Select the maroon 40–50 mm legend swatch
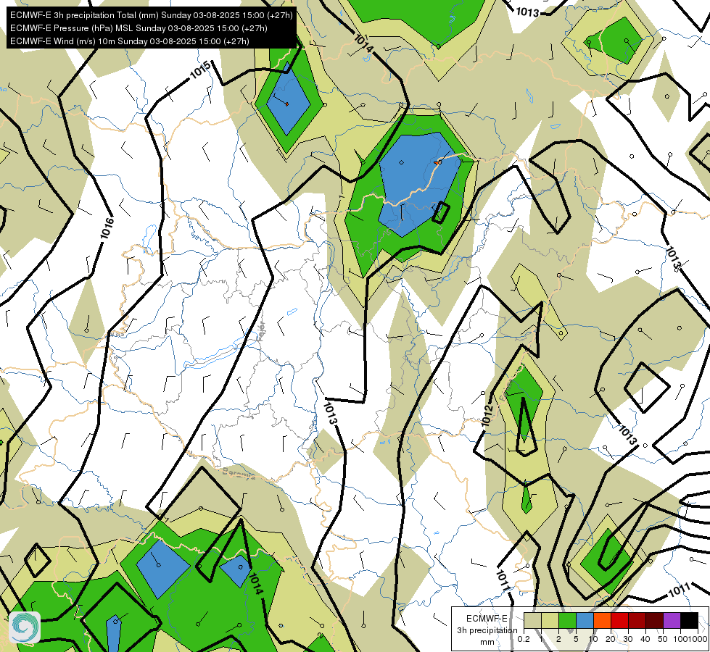 click(654, 621)
